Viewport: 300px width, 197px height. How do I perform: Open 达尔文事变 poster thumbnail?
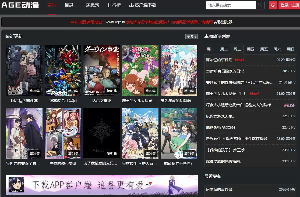click(x=102, y=70)
